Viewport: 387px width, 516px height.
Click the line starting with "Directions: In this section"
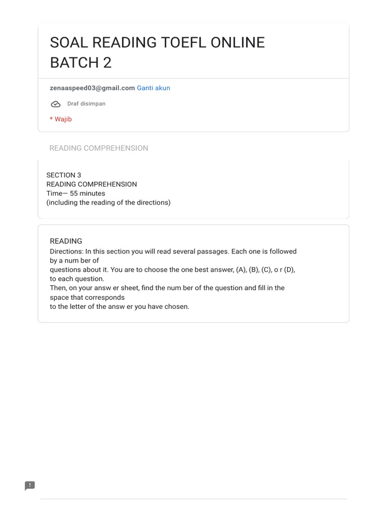click(173, 251)
